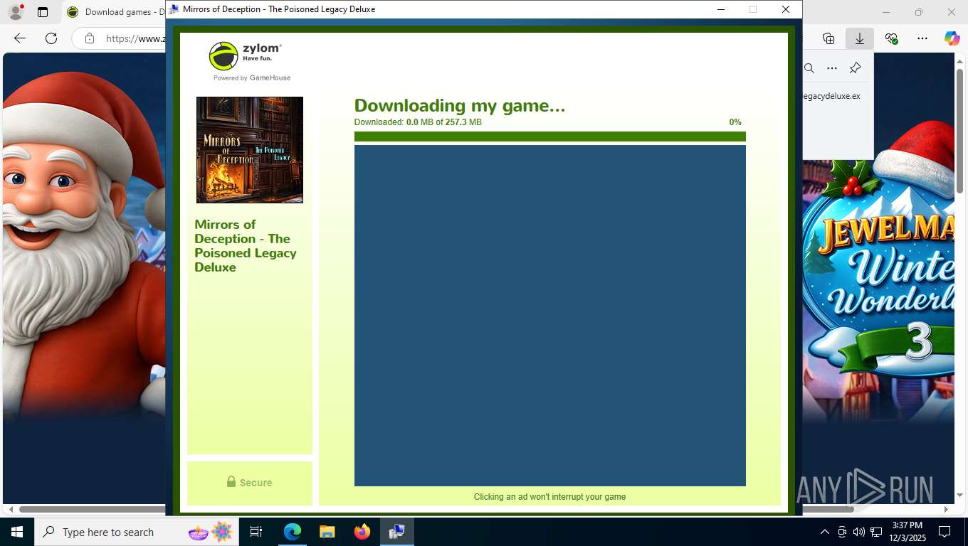The width and height of the screenshot is (968, 546).
Task: Click the 0% progress percentage
Action: coord(735,122)
